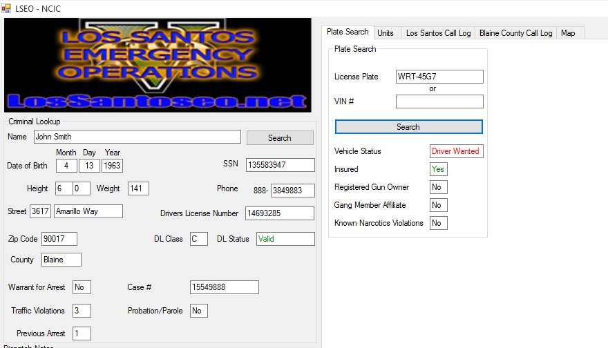This screenshot has height=348, width=608.
Task: Click the LSEO app icon in title bar
Action: click(x=6, y=8)
